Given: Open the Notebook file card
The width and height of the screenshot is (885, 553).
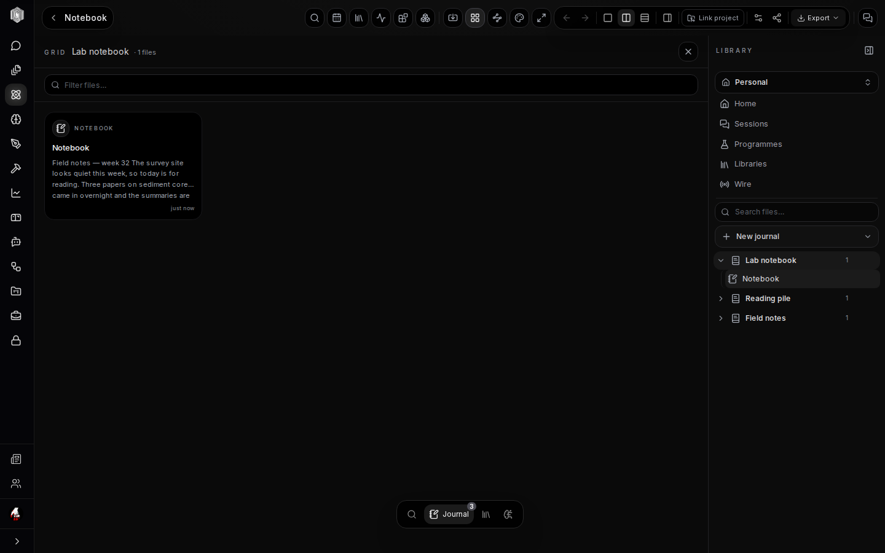Looking at the screenshot, I should pos(123,166).
